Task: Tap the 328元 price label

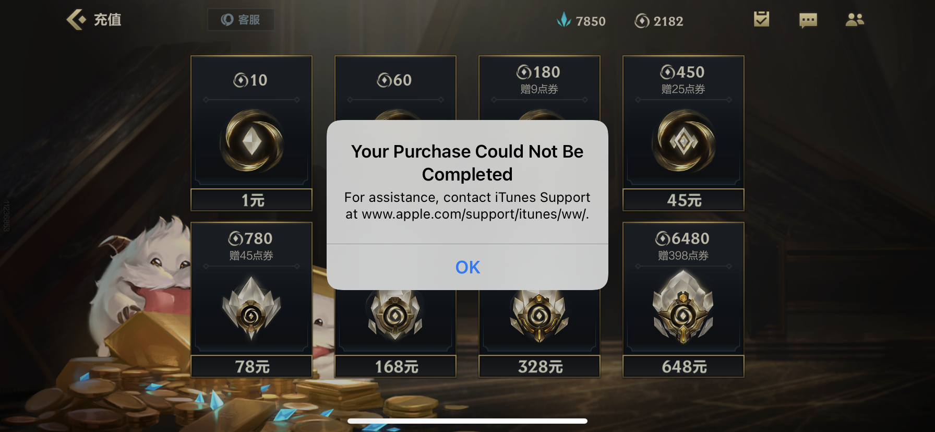Action: 540,366
